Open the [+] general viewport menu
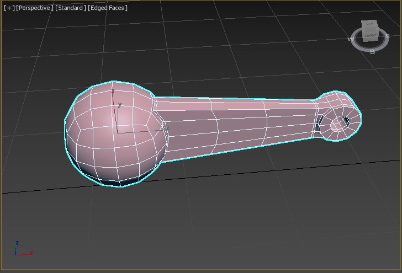 click(x=9, y=8)
